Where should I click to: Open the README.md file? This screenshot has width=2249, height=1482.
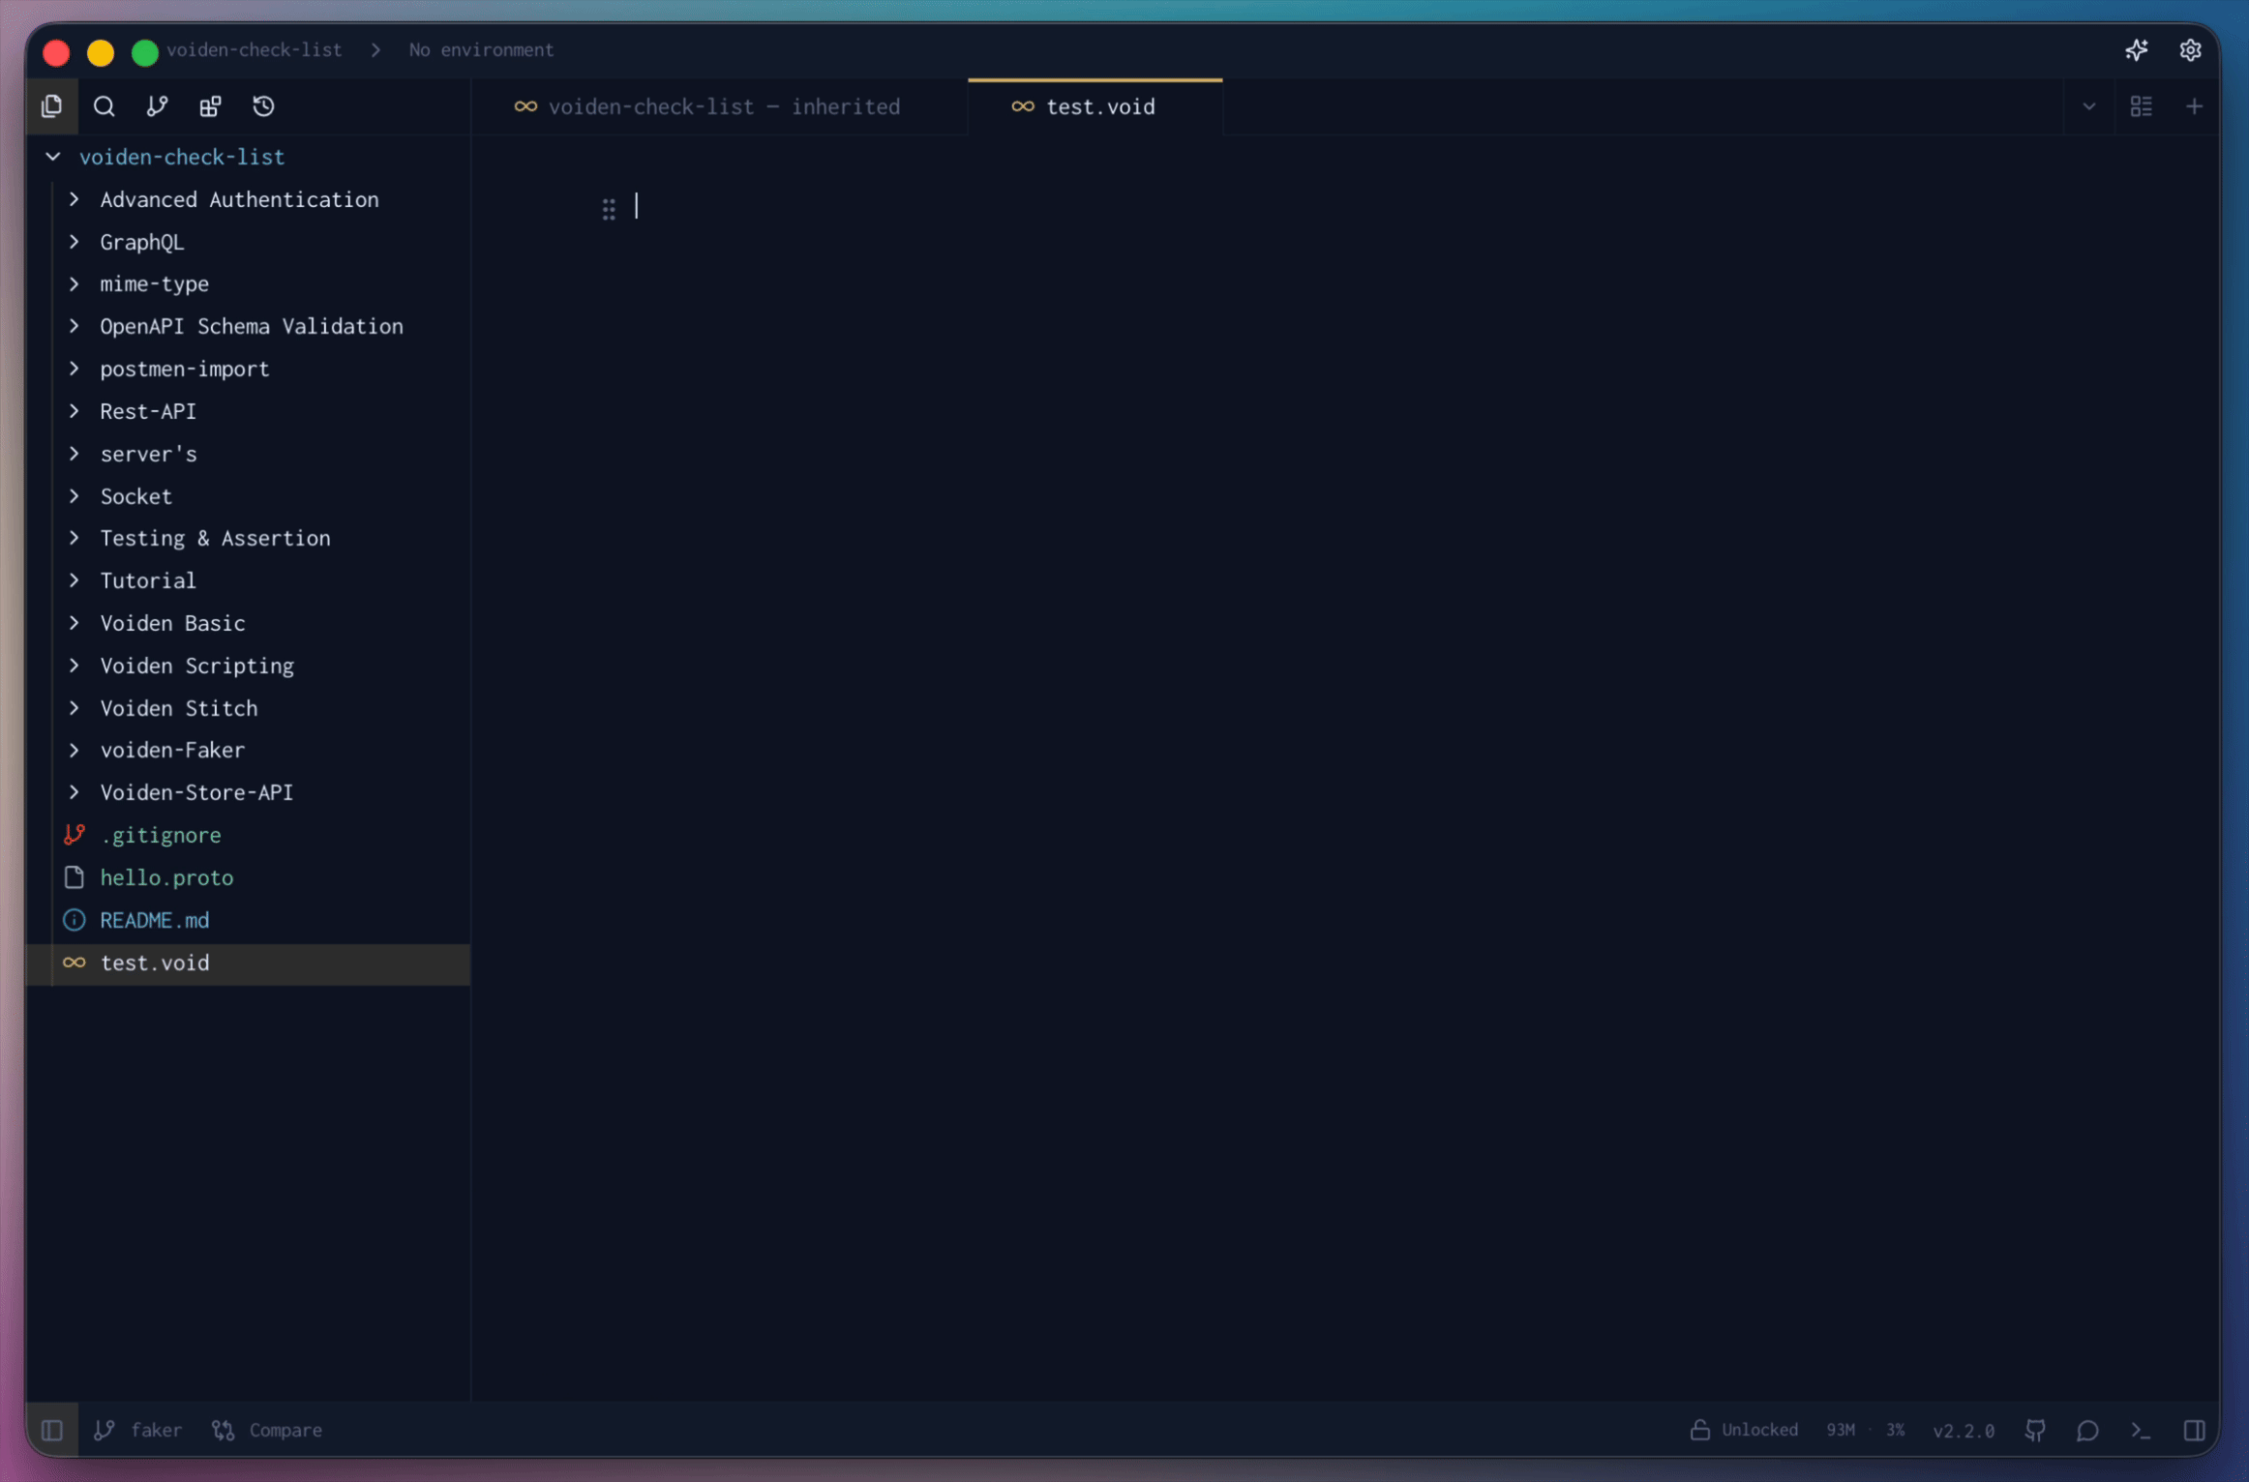(x=250, y=920)
